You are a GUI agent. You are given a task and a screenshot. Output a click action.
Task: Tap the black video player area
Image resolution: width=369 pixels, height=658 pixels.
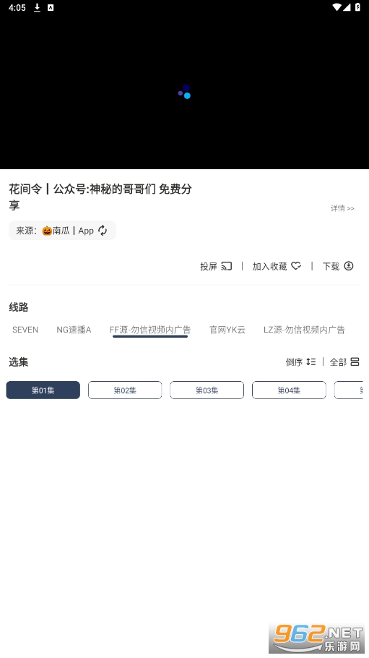coord(185,92)
